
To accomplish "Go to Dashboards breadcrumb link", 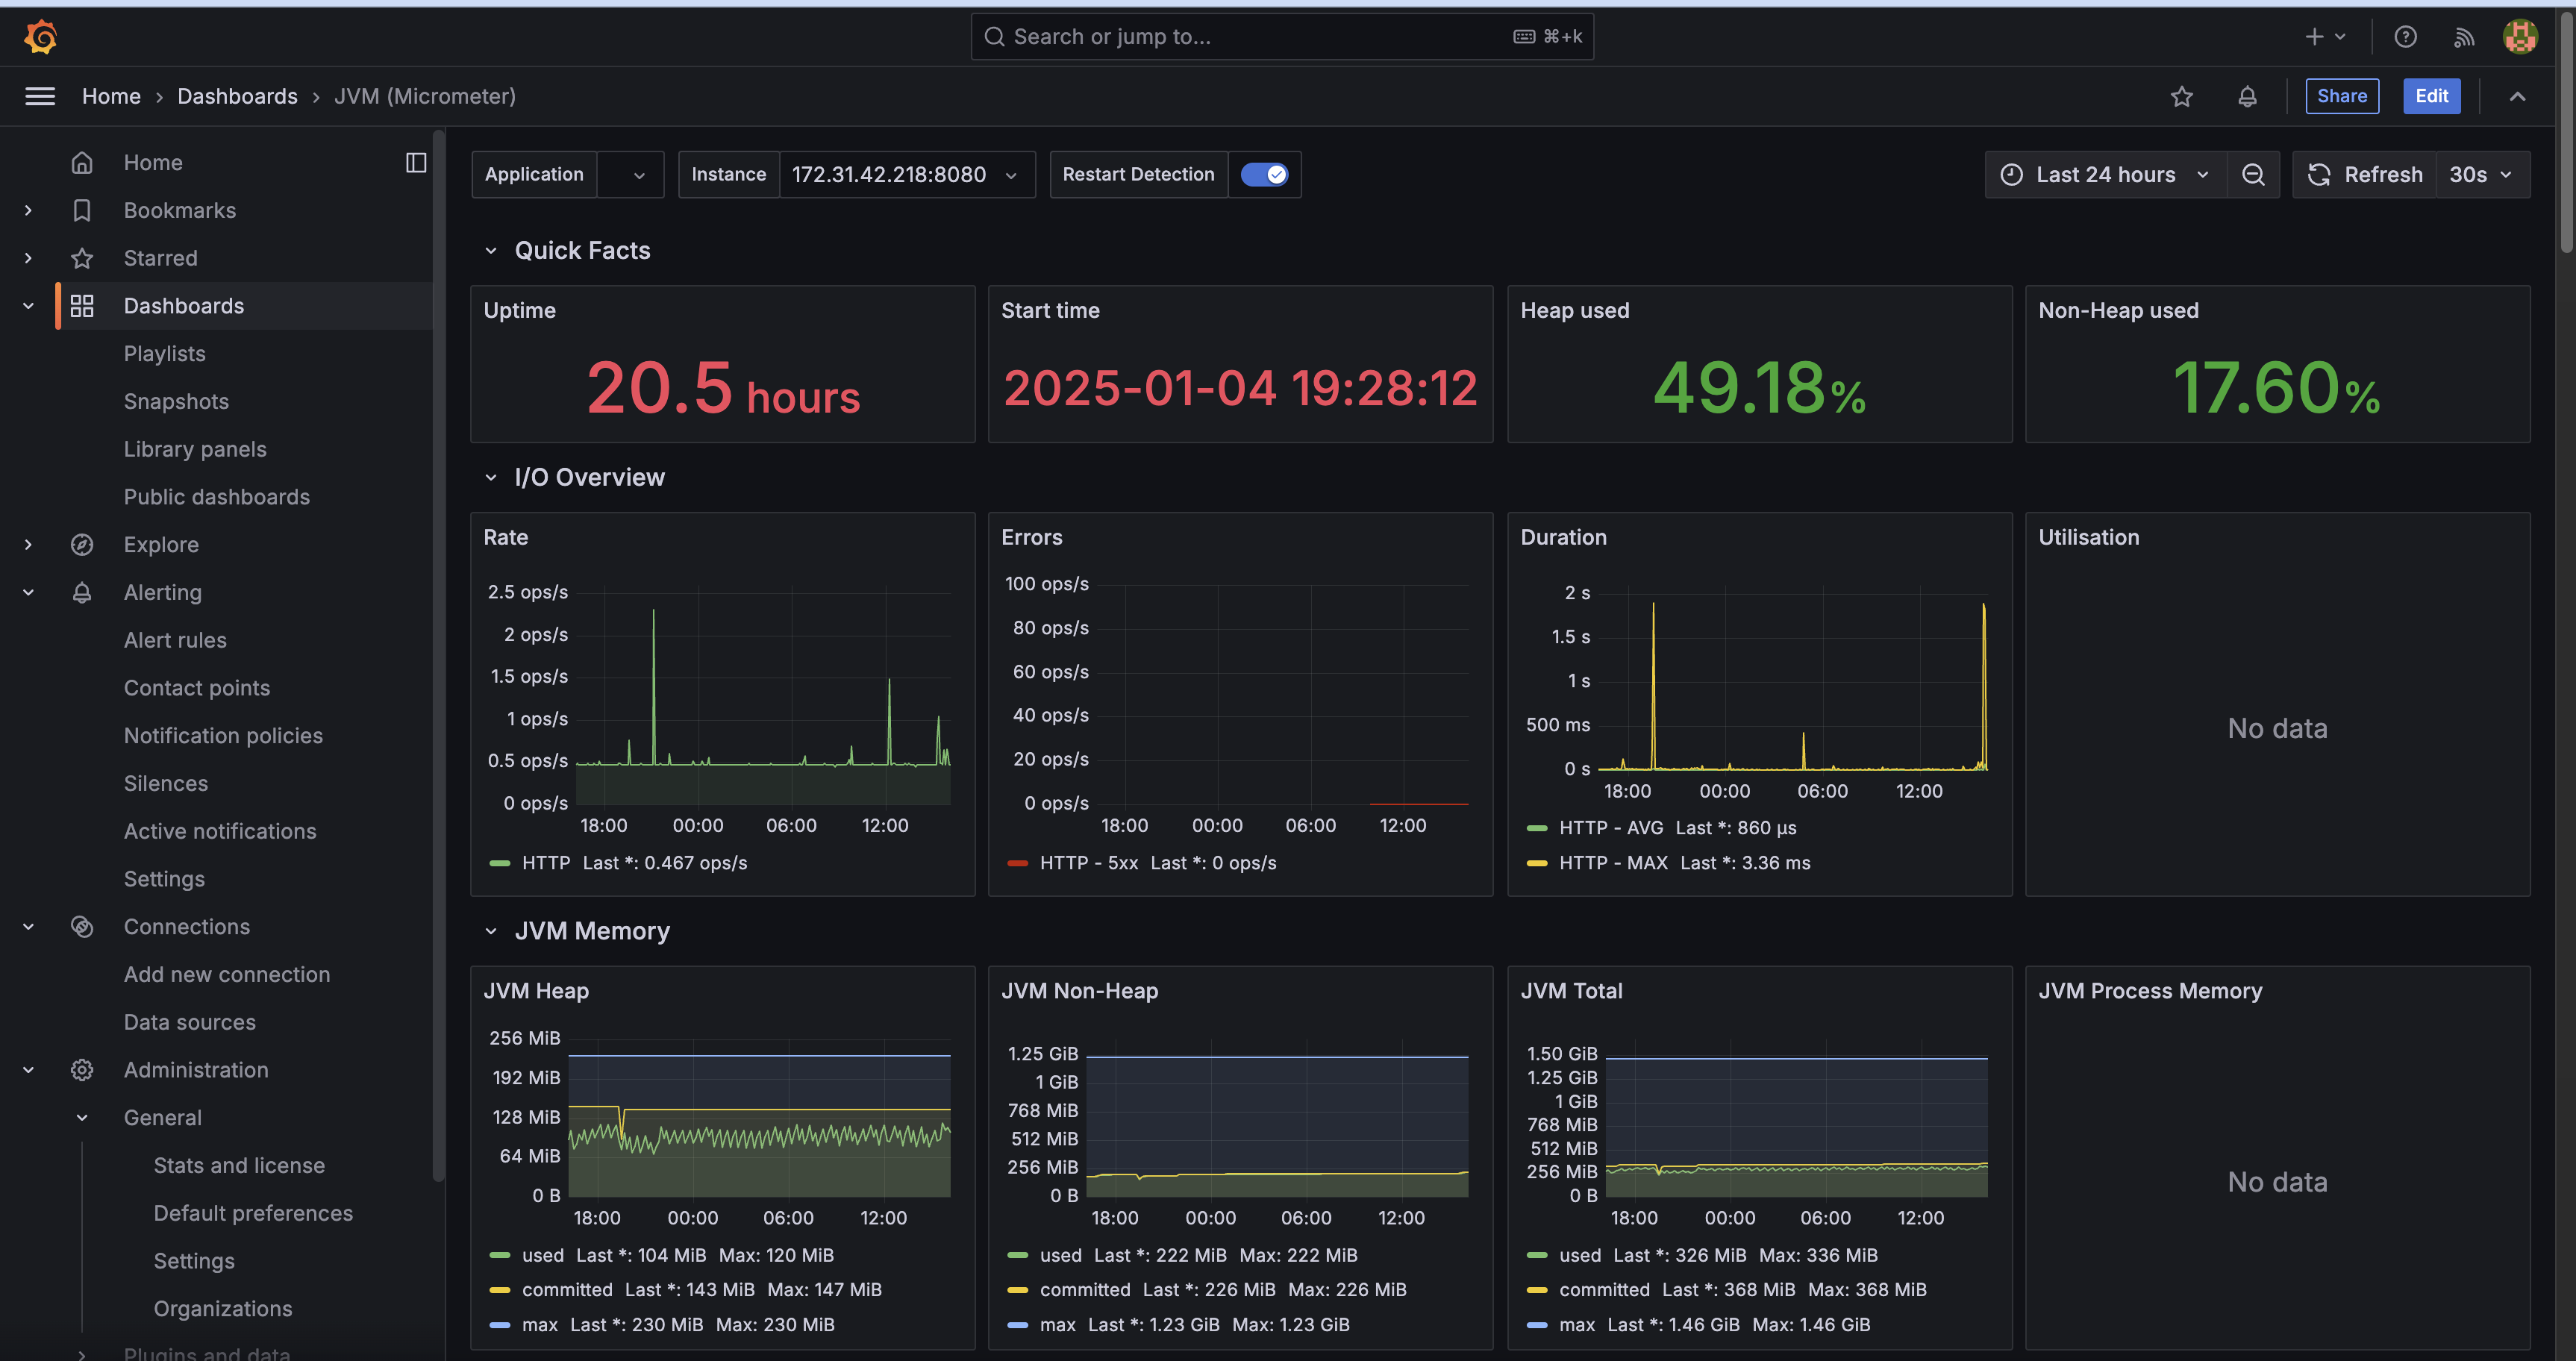I will pos(237,96).
